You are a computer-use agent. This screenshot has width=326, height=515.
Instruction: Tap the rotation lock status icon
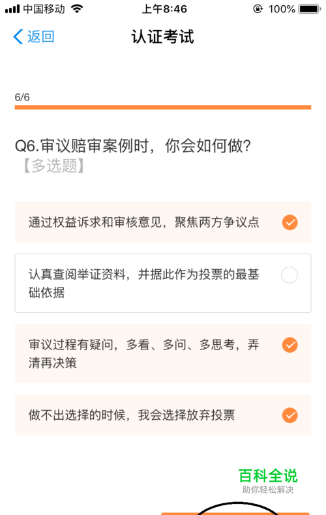coord(258,9)
